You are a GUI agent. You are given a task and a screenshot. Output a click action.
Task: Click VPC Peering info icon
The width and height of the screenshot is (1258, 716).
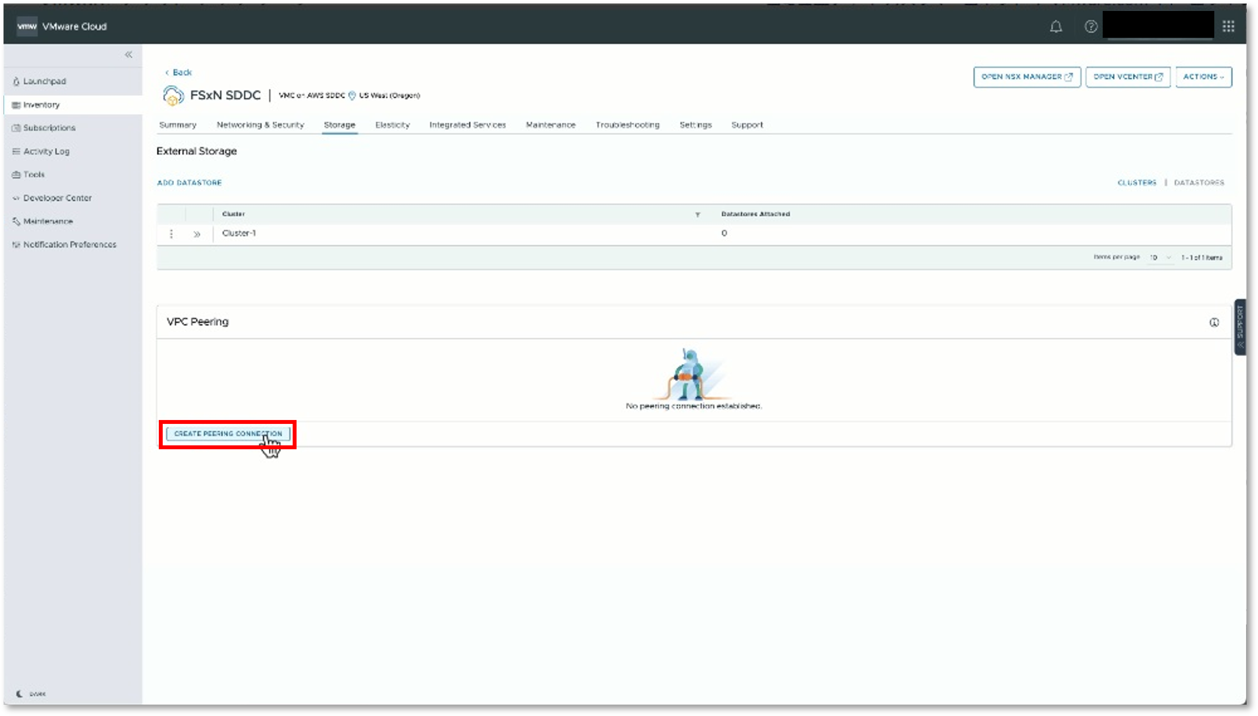click(x=1214, y=323)
